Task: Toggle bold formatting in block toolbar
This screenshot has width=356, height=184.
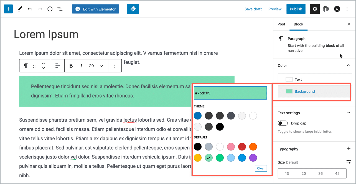Action: tap(71, 66)
